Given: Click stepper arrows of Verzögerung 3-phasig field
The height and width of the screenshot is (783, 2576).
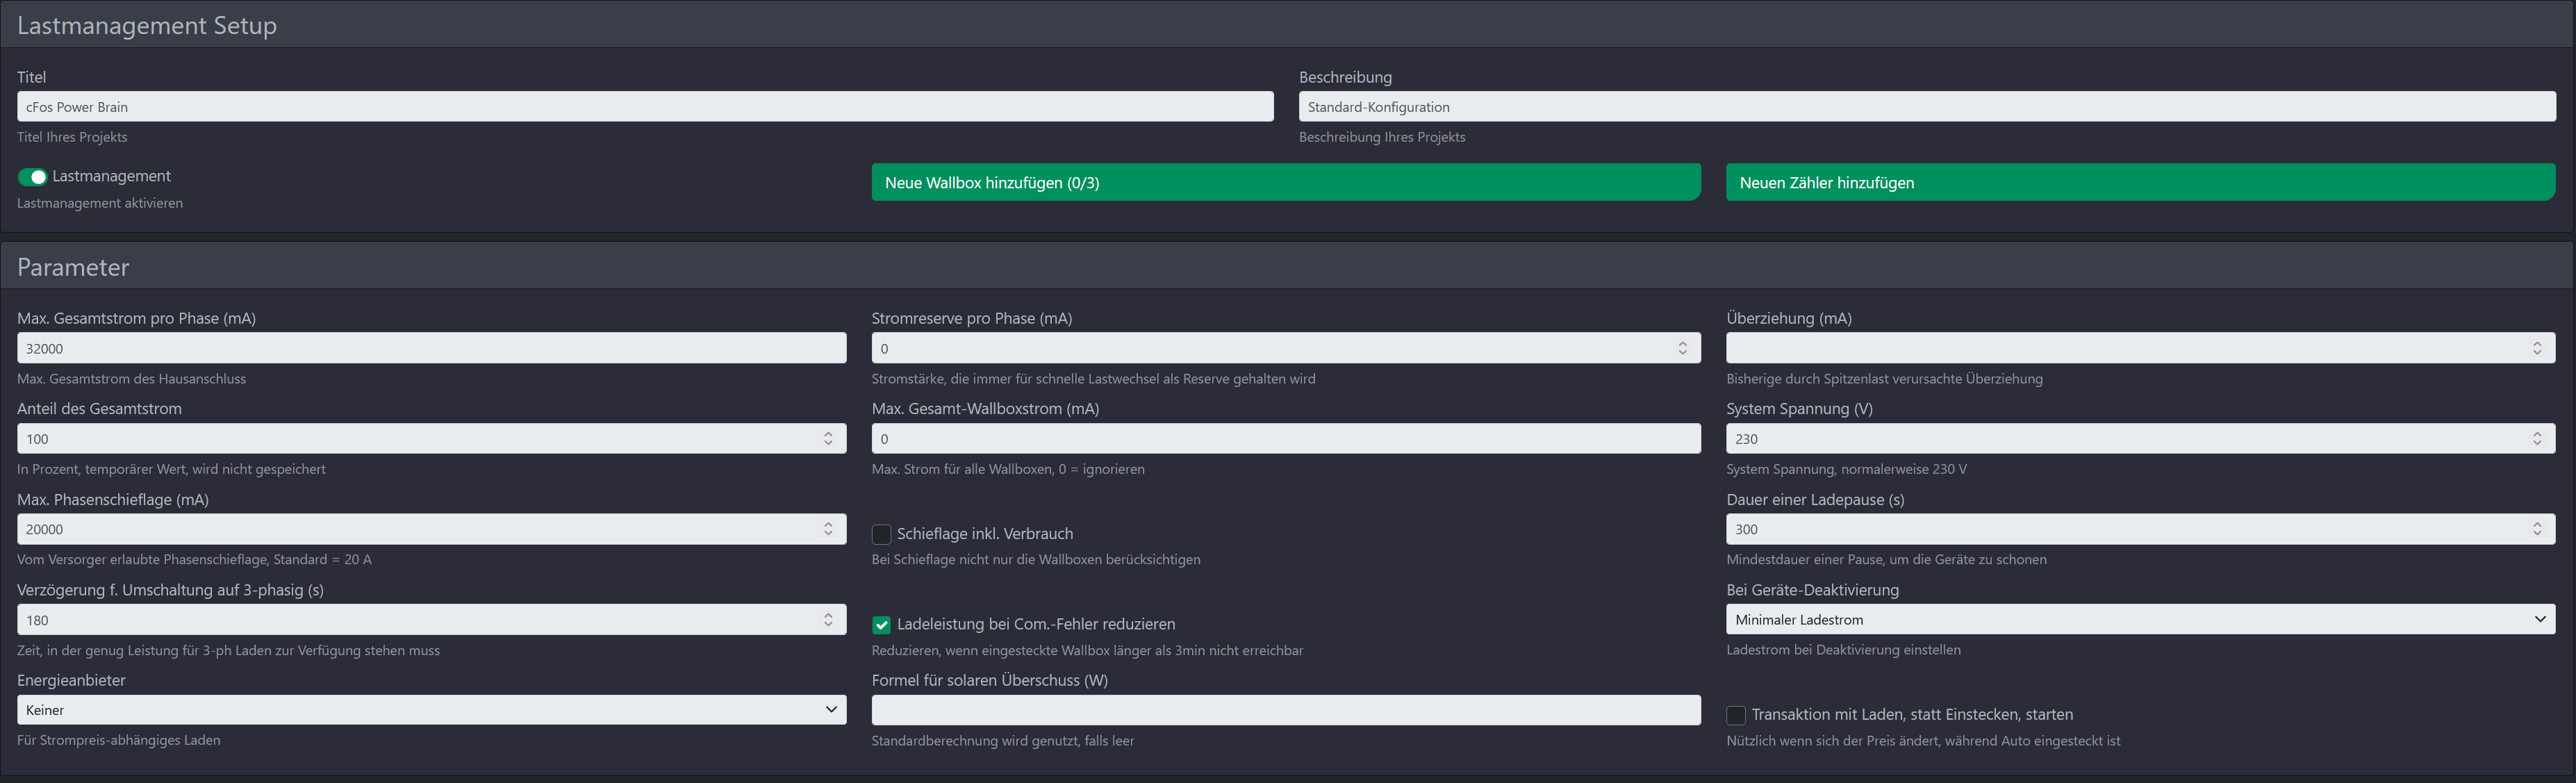Looking at the screenshot, I should [x=828, y=620].
